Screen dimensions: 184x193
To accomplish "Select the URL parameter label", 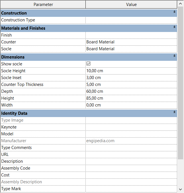I will [5, 154].
